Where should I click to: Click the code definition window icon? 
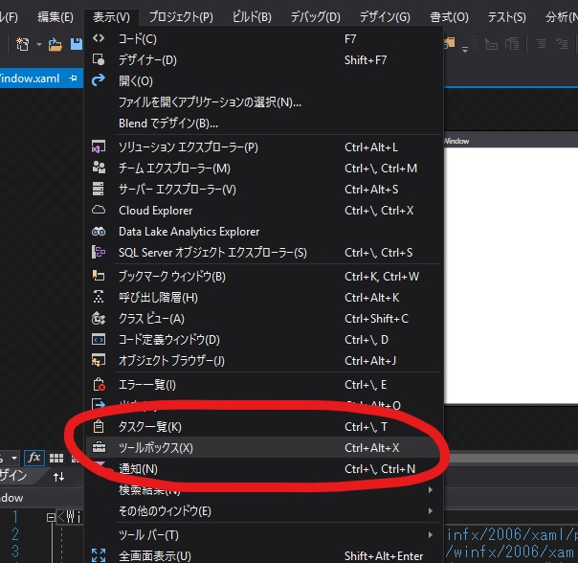[99, 339]
